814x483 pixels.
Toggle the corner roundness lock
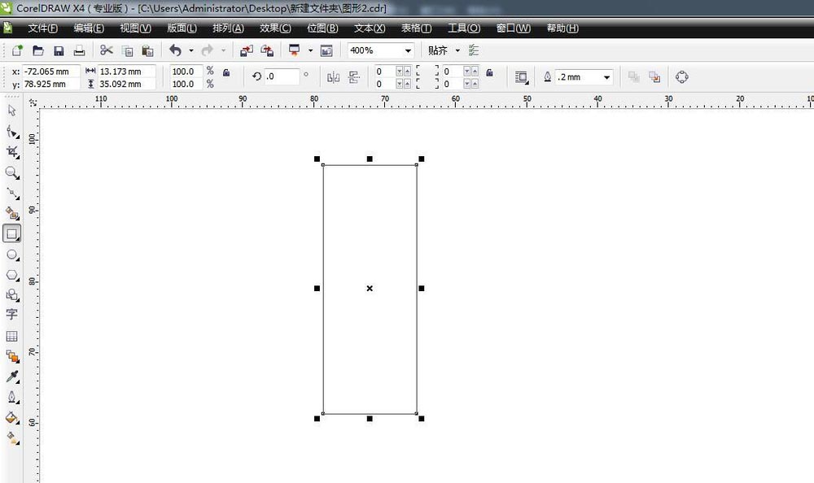click(x=489, y=73)
